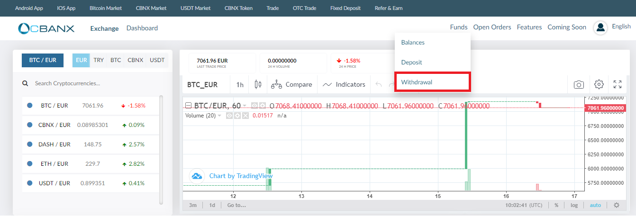This screenshot has width=636, height=216.
Task: Expand the Volume (20) dropdown arrow
Action: [219, 116]
